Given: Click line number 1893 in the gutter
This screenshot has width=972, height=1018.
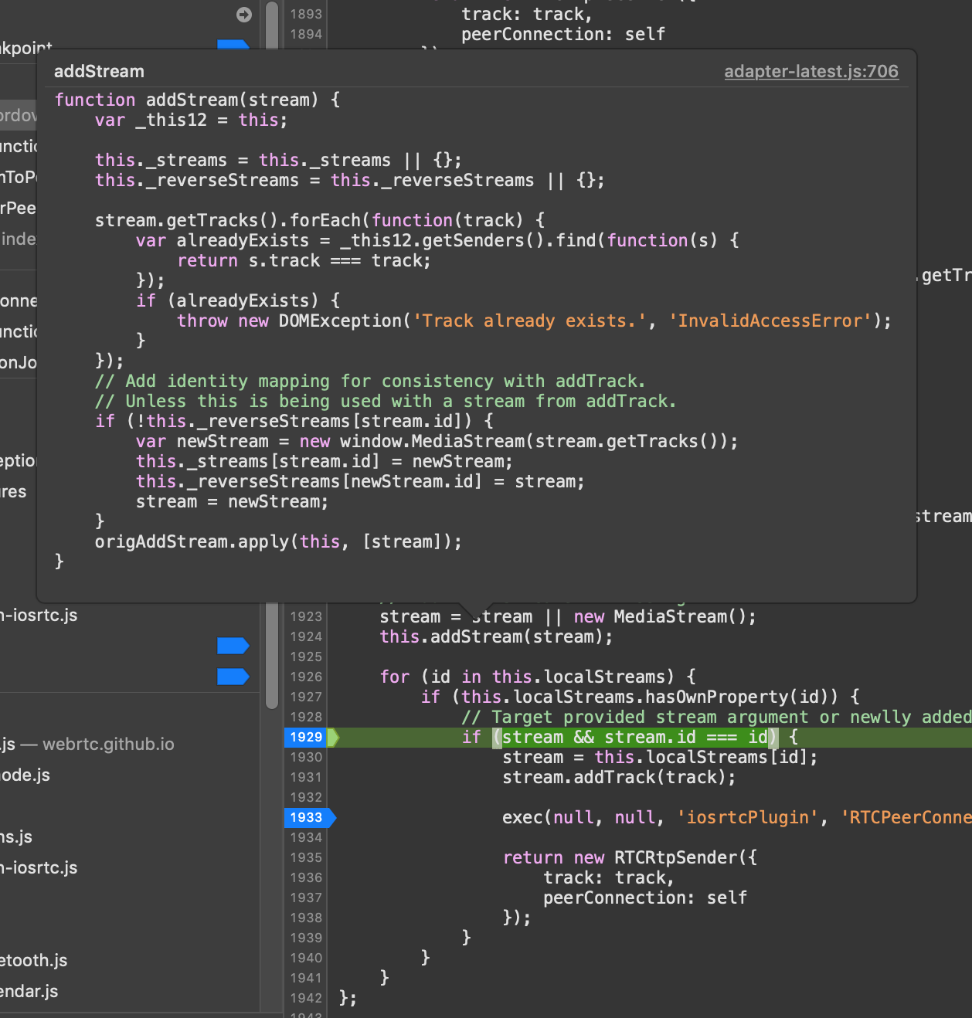Looking at the screenshot, I should point(306,14).
